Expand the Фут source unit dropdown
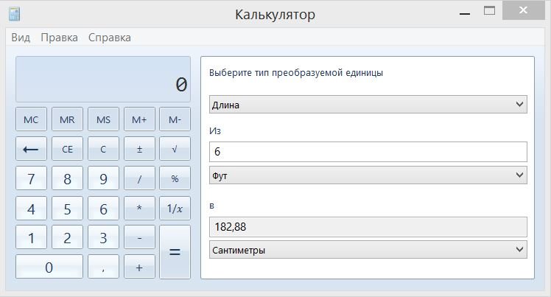 tap(368, 175)
